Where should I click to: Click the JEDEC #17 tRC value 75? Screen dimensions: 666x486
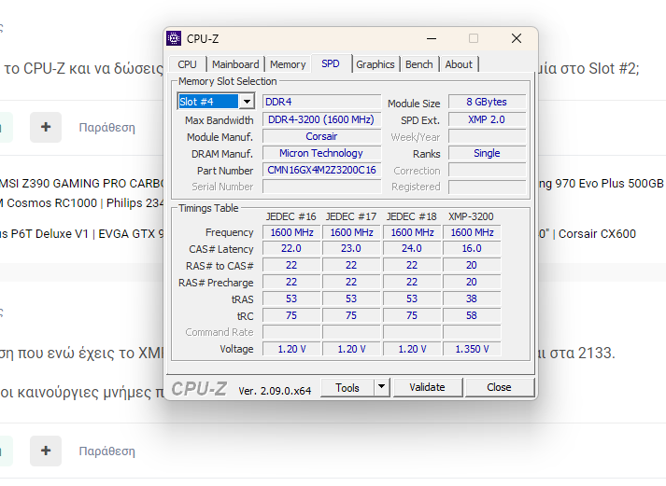pyautogui.click(x=351, y=315)
